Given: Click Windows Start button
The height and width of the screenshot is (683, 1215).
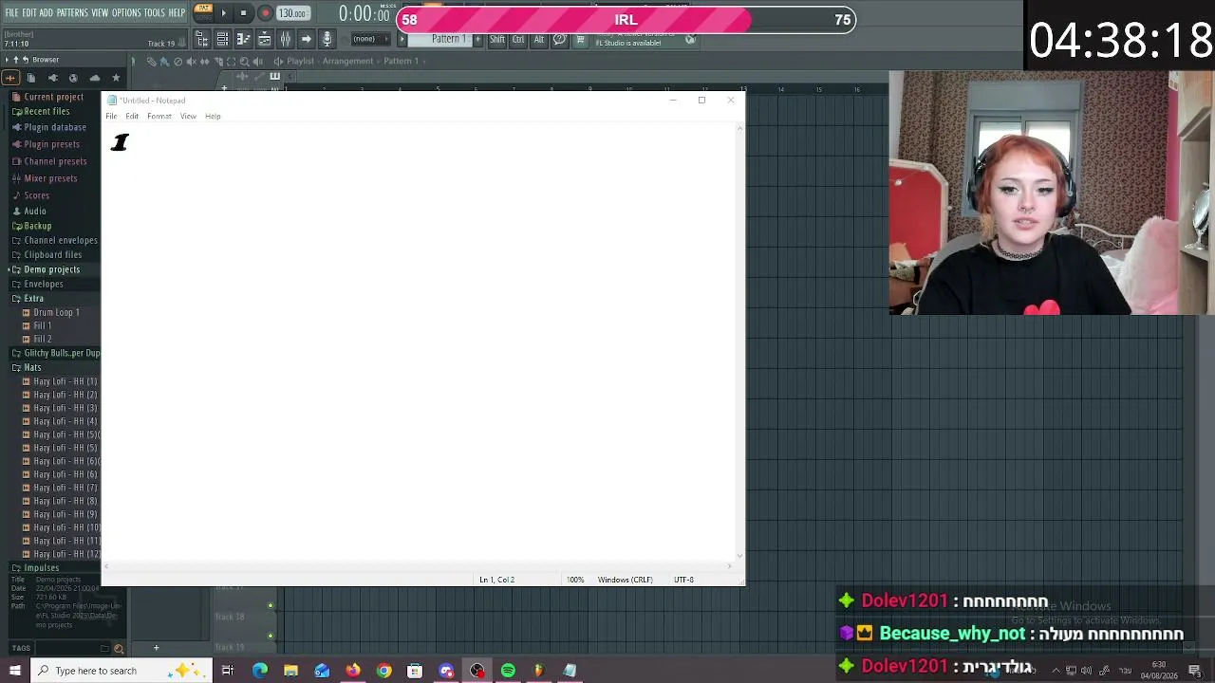Looking at the screenshot, I should 14,671.
